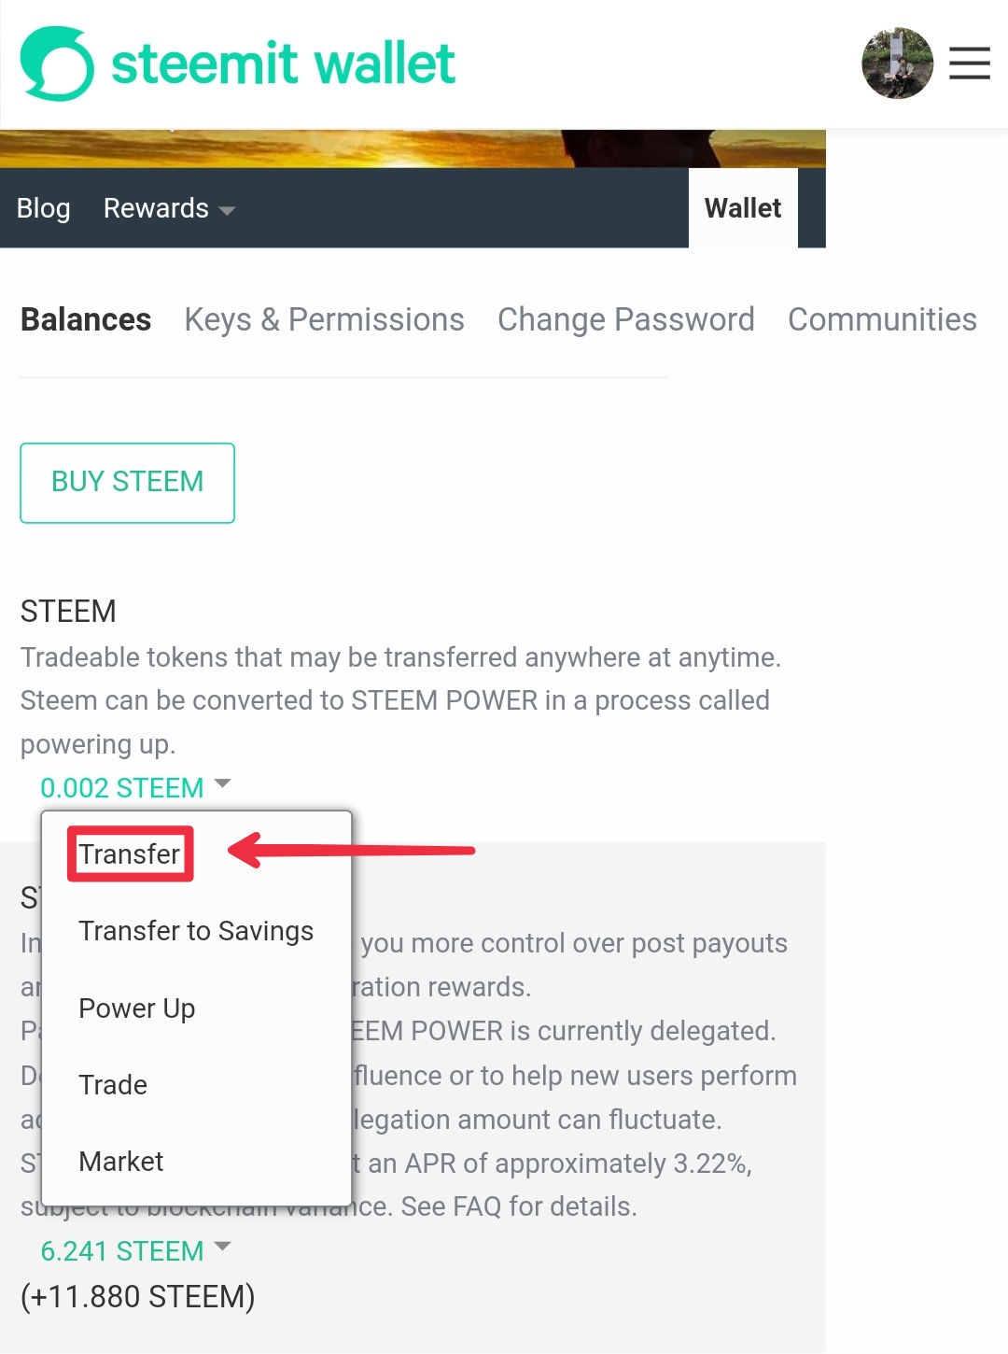This screenshot has height=1354, width=1008.
Task: Click the profile cover banner image
Action: 413,148
